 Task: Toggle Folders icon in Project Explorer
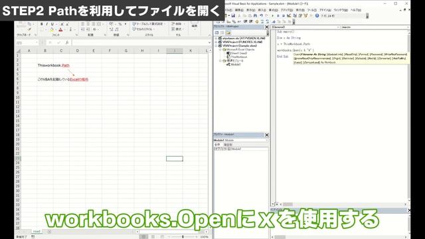click(x=228, y=33)
